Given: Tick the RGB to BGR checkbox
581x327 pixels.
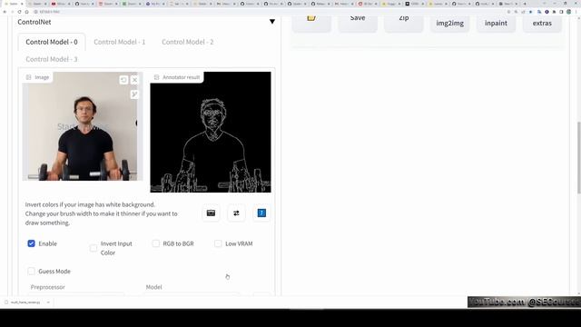Looking at the screenshot, I should tap(155, 243).
